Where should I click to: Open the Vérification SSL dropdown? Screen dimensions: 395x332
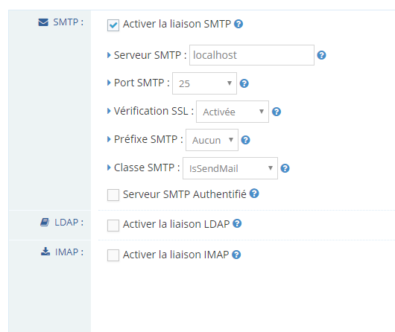click(x=233, y=112)
